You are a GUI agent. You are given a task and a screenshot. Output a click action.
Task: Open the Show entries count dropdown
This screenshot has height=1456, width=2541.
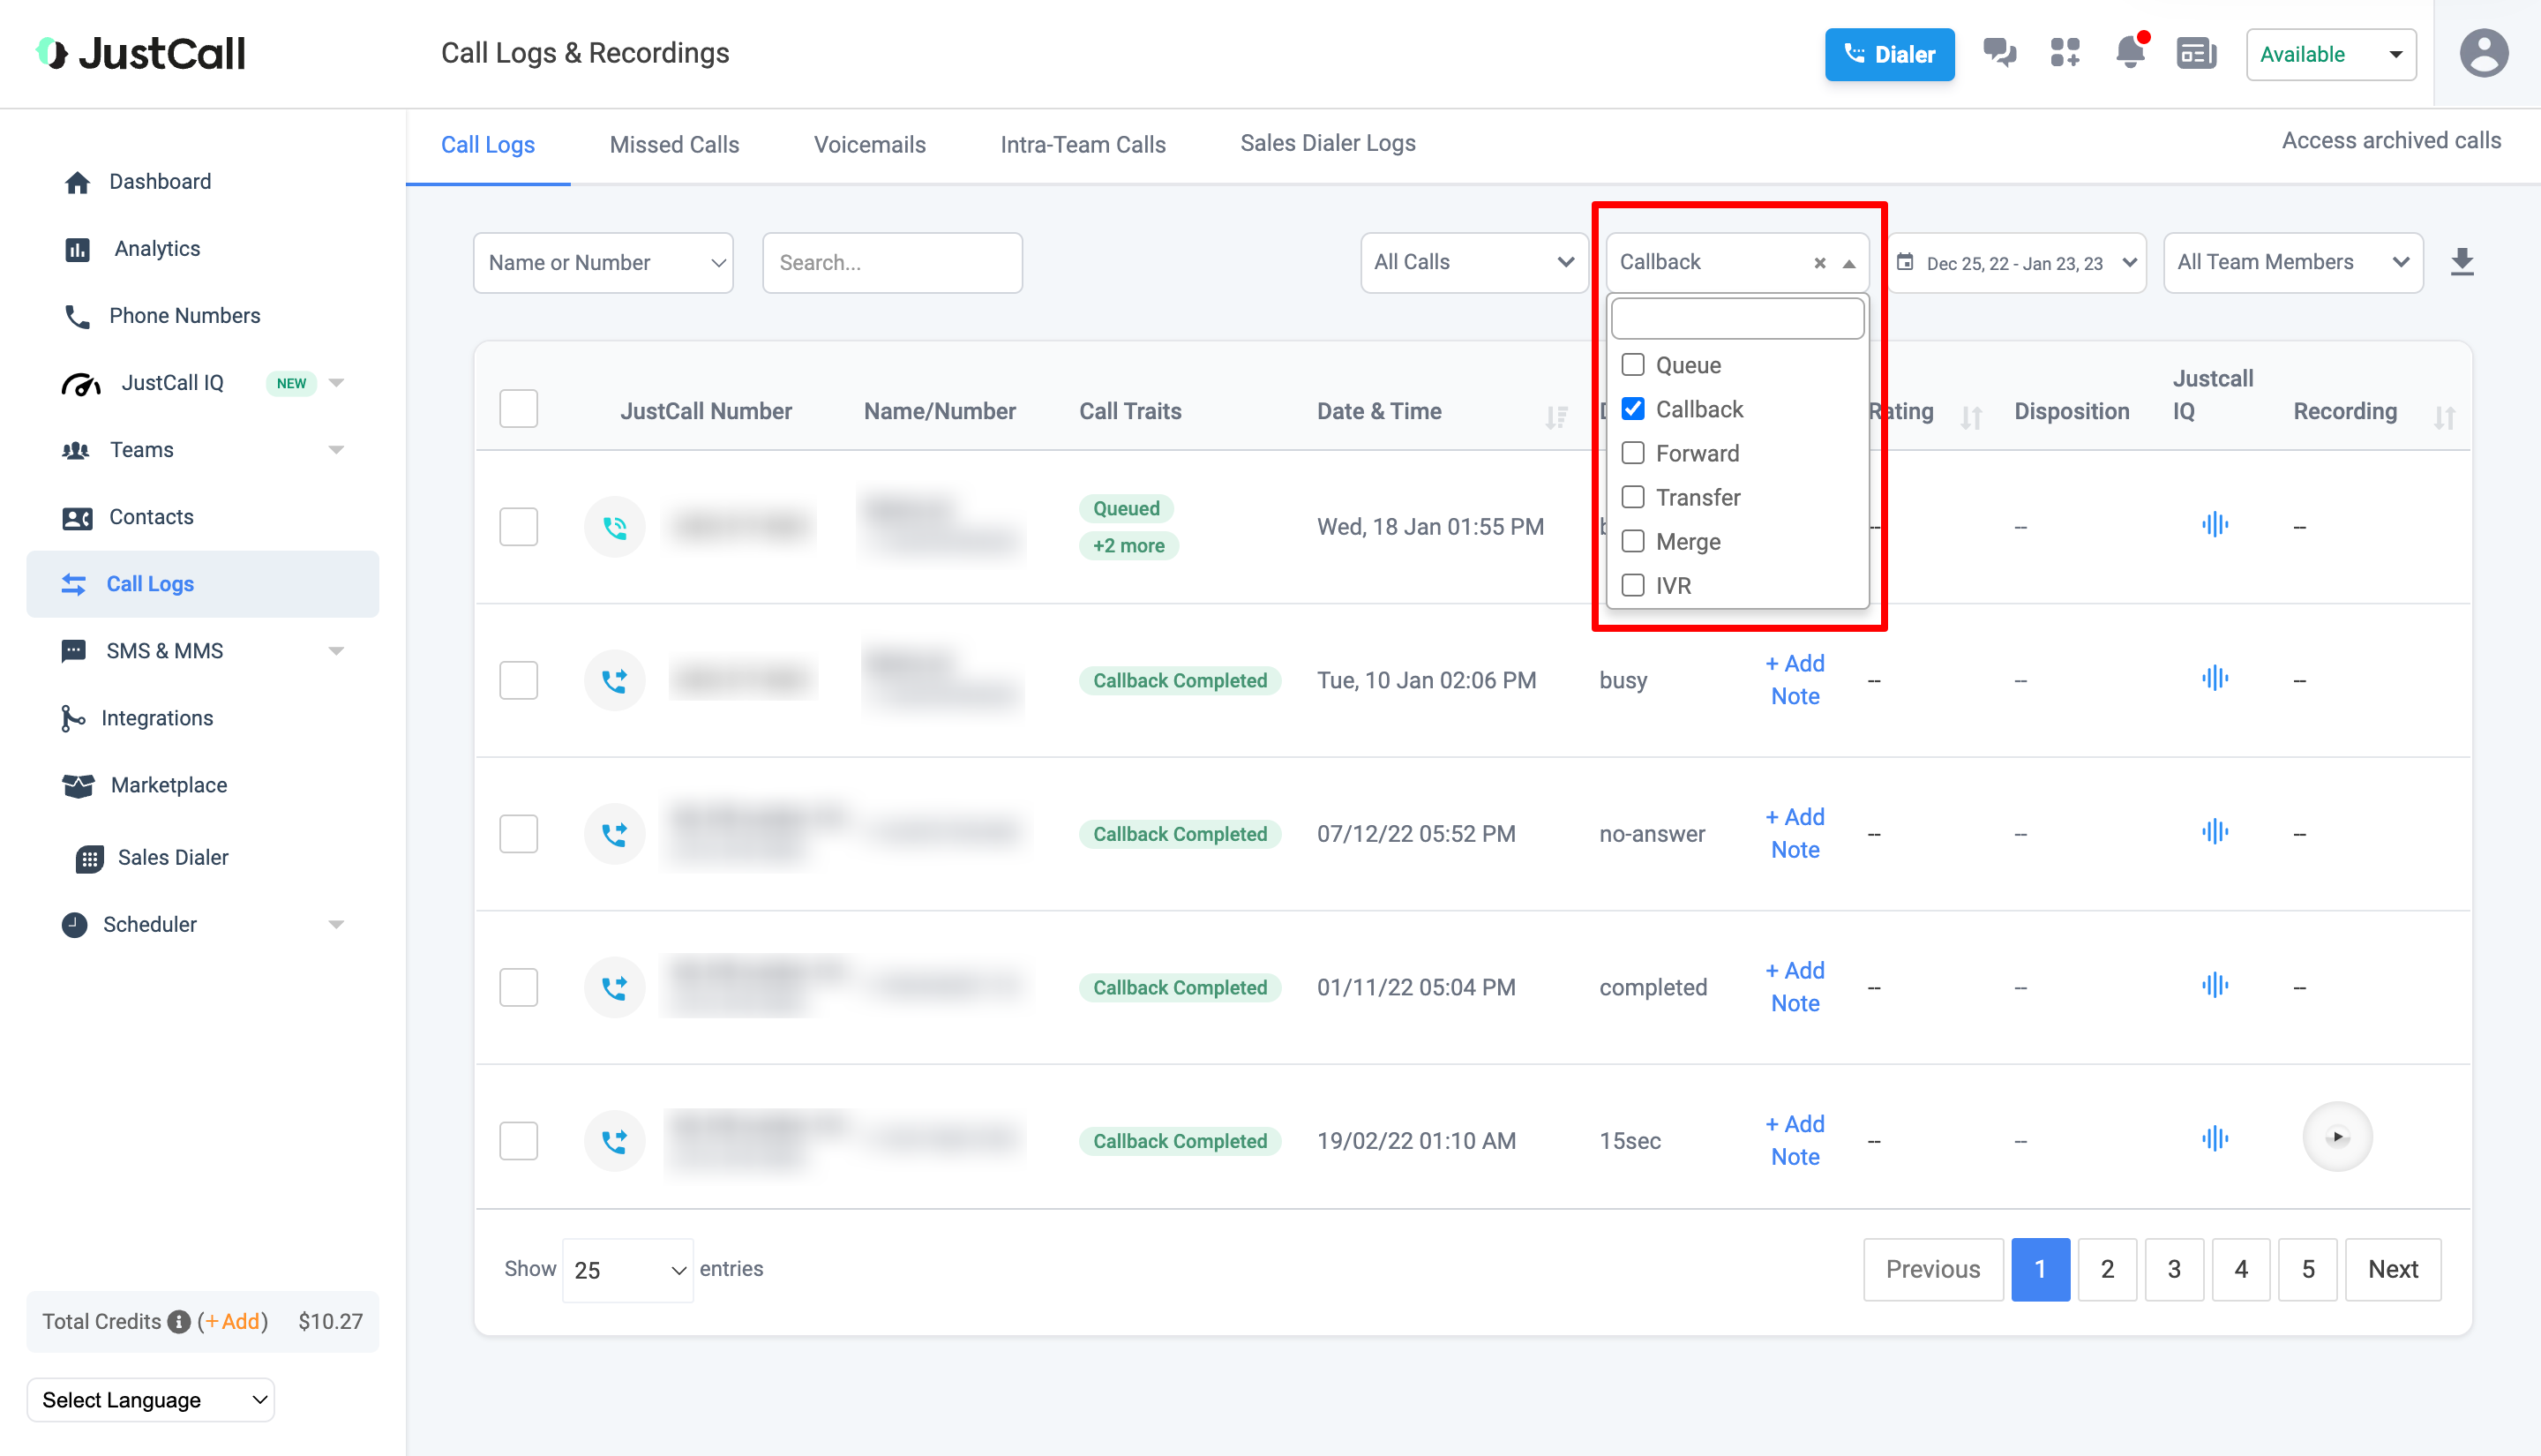(628, 1270)
